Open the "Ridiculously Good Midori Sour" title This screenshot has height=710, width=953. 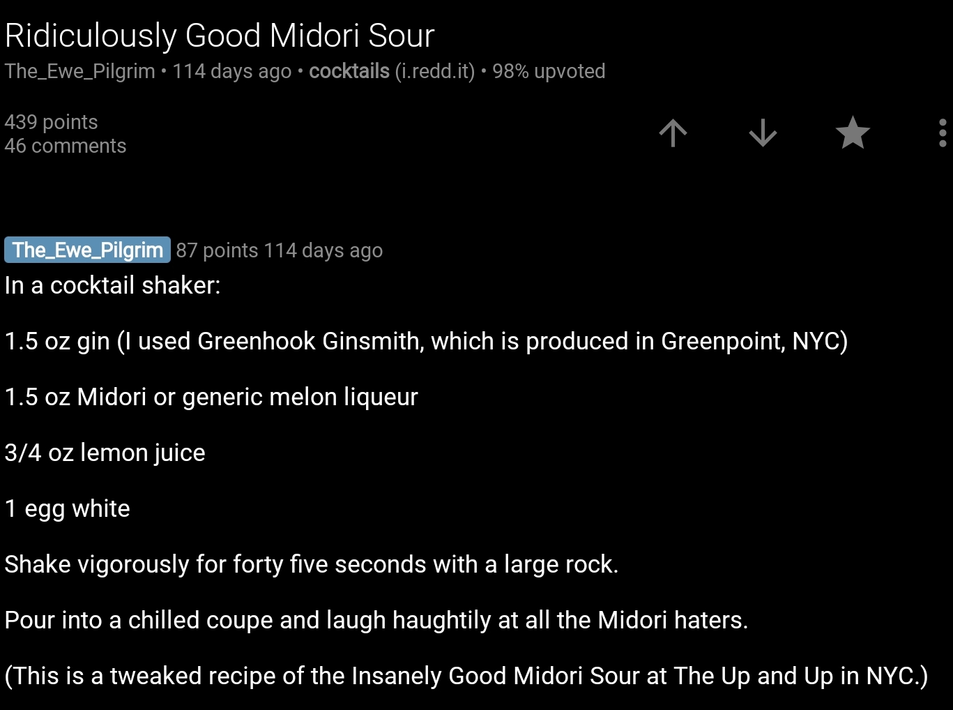point(220,36)
